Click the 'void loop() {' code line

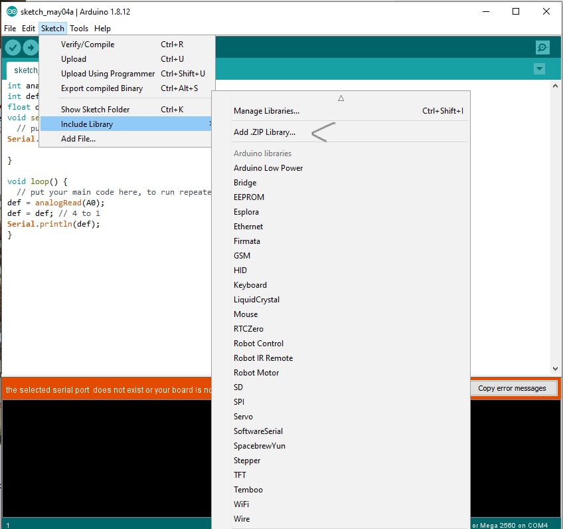(37, 181)
